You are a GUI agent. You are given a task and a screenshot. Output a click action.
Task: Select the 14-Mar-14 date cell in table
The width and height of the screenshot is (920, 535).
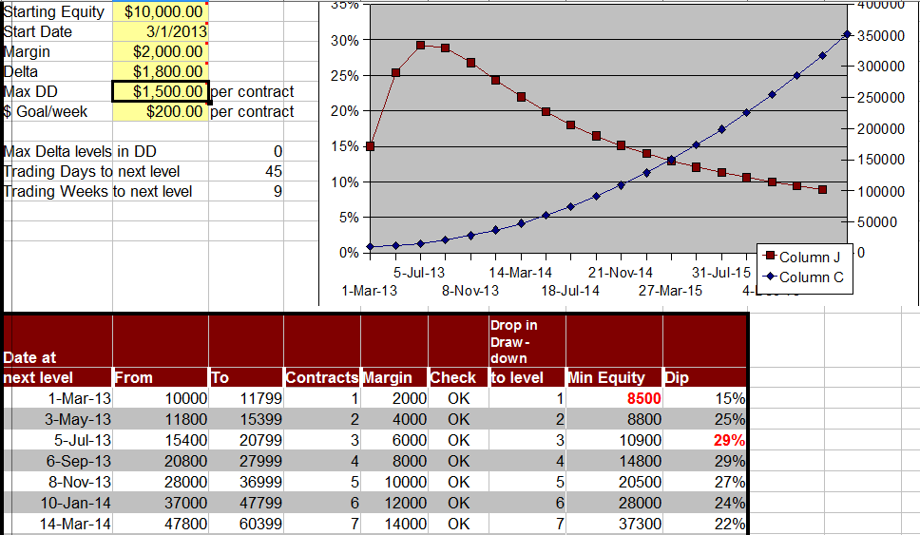tap(80, 524)
